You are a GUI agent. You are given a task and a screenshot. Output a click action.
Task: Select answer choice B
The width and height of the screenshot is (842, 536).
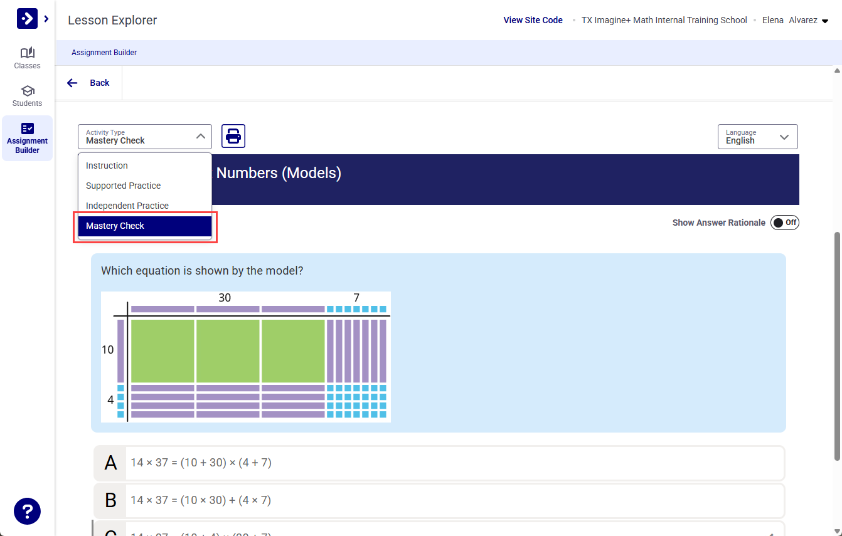[x=439, y=500]
